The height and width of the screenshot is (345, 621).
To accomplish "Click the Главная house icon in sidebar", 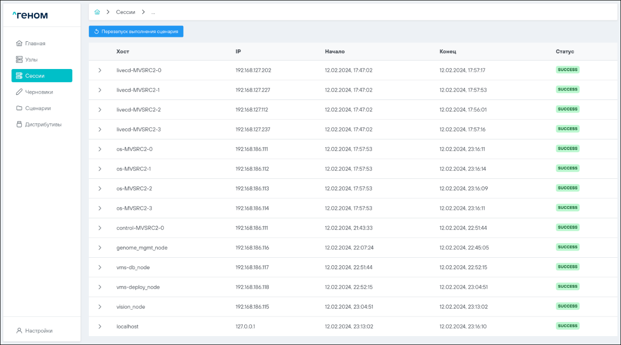I will 19,44.
